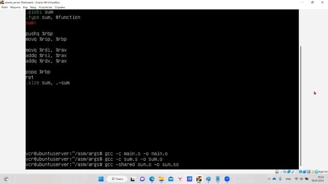Click the VirtualBox window title icon

[2, 2]
